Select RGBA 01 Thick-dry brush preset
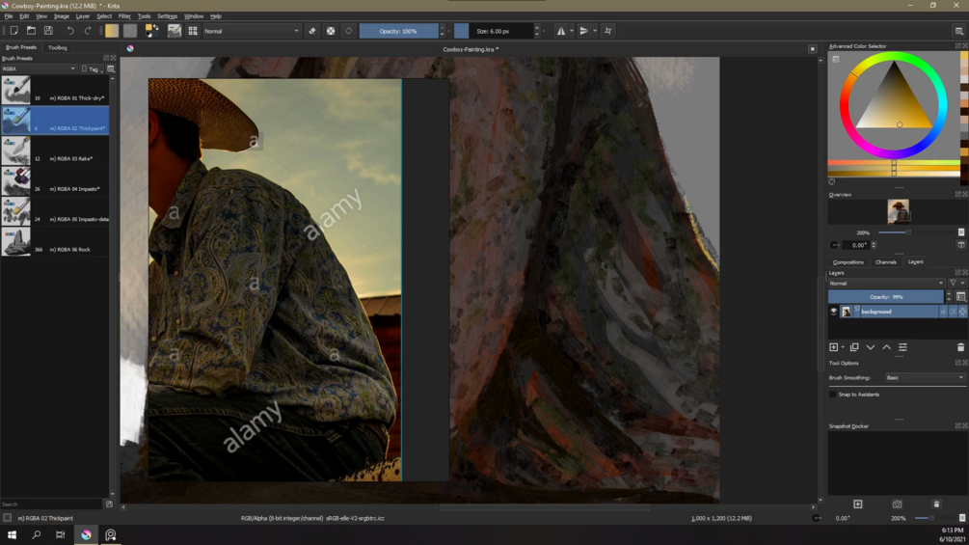Viewport: 969px width, 545px height. click(x=55, y=91)
